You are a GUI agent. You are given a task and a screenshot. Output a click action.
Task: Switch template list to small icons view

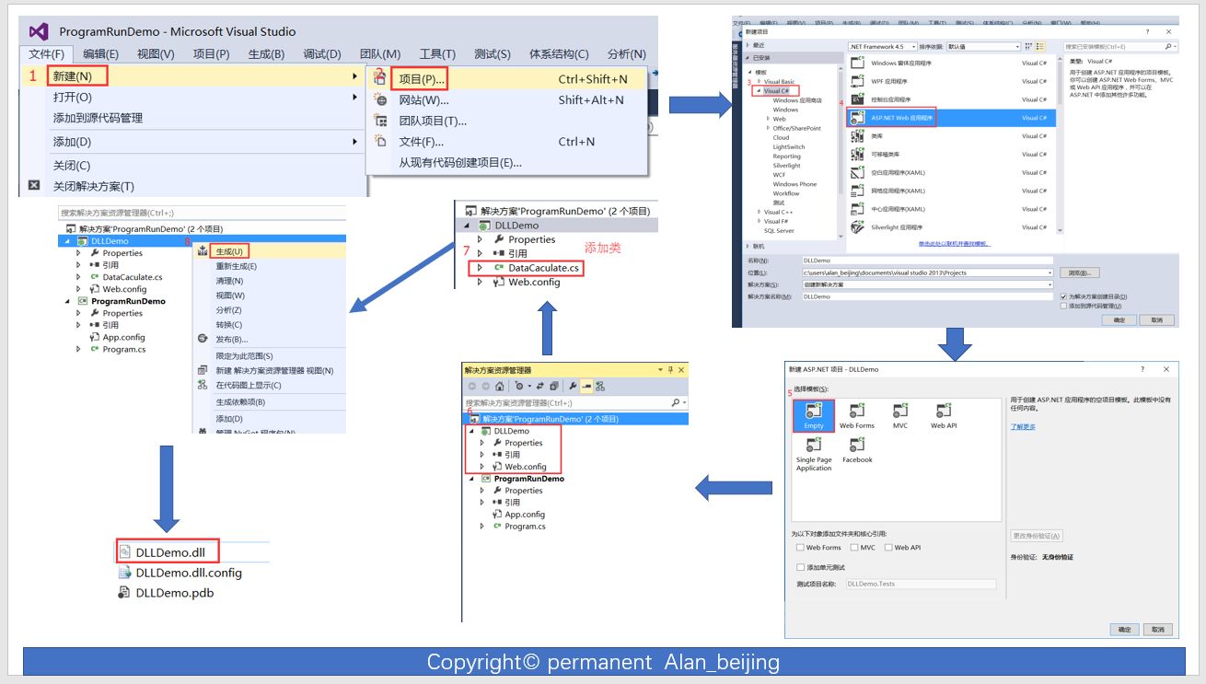[x=1028, y=46]
